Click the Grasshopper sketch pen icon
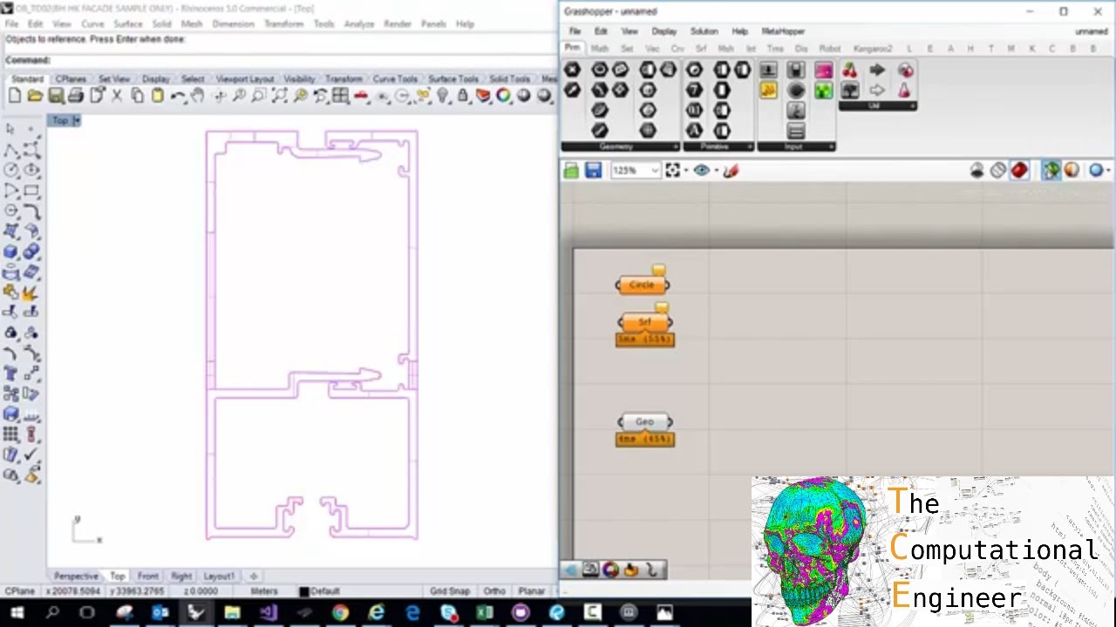This screenshot has height=627, width=1116. pyautogui.click(x=731, y=171)
